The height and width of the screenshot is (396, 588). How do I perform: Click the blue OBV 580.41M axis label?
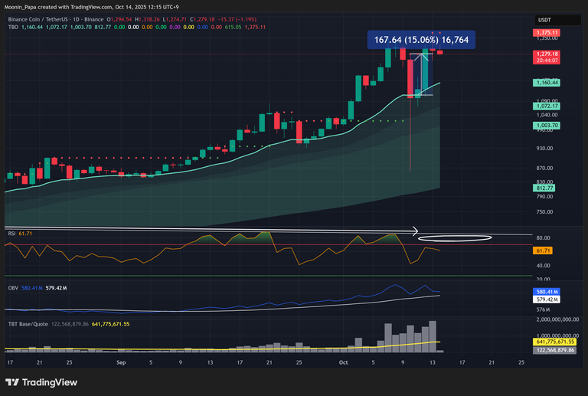coord(545,293)
